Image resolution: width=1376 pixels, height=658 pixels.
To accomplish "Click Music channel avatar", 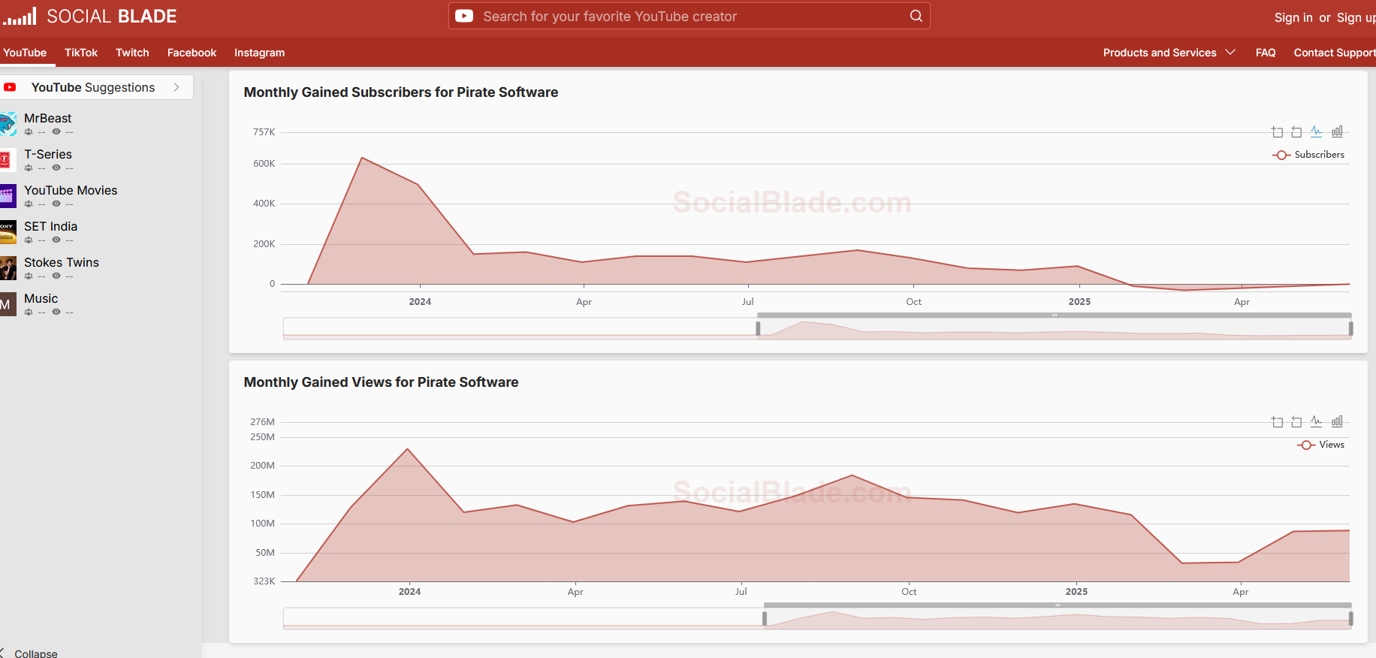I will click(8, 304).
